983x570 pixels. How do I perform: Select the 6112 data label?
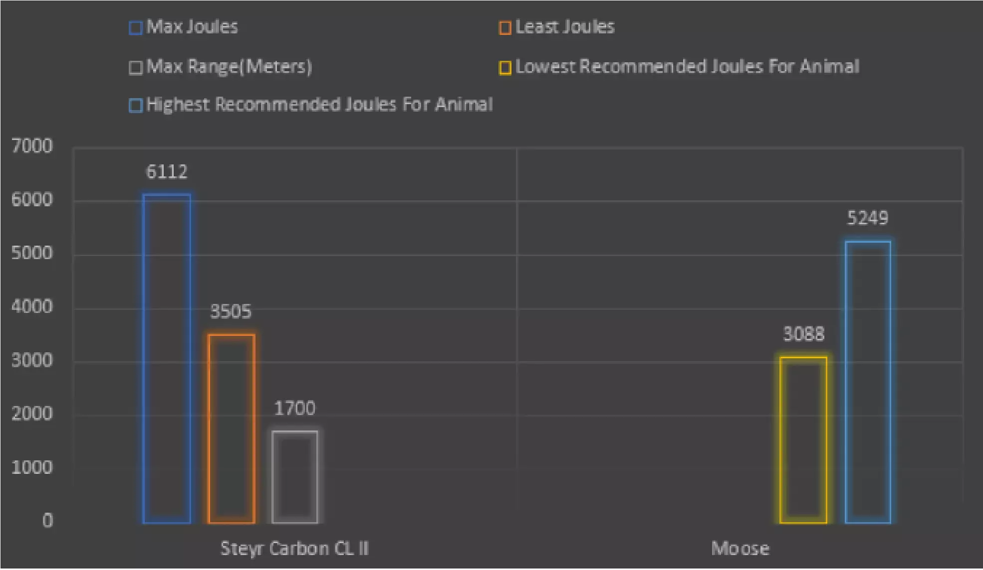click(167, 172)
